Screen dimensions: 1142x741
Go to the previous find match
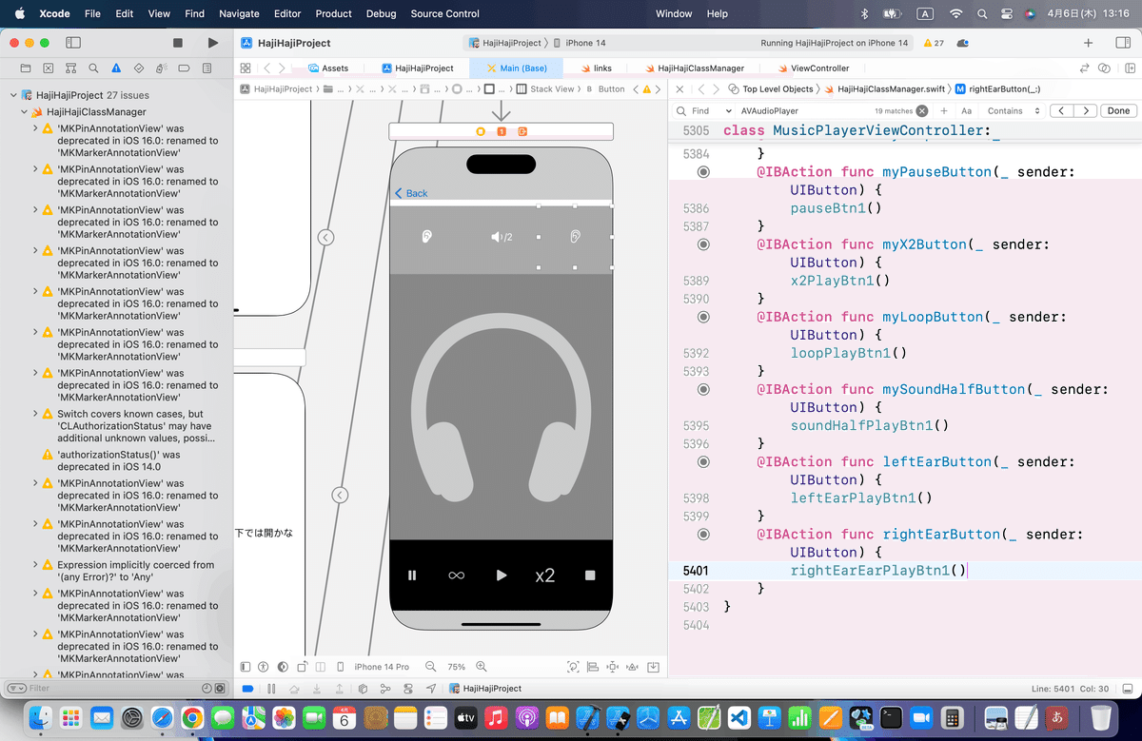(1063, 111)
